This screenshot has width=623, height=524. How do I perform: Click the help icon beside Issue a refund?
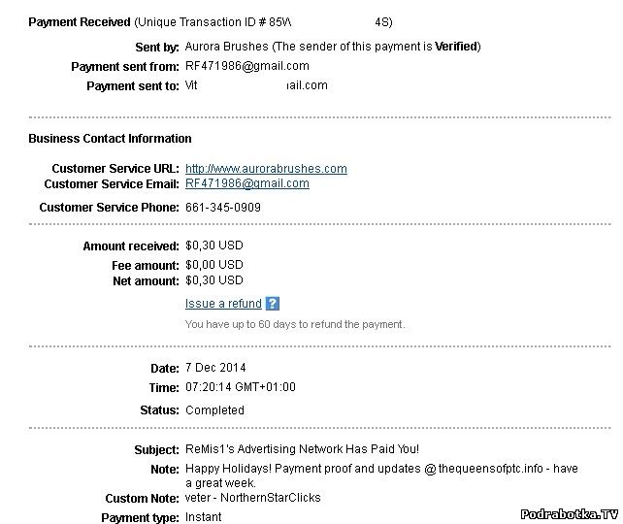(273, 304)
